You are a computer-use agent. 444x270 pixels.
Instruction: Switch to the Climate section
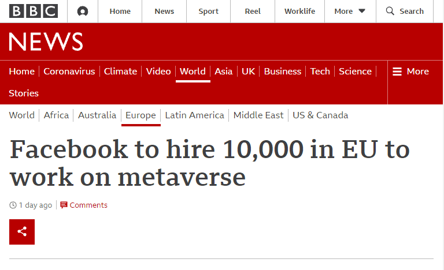pyautogui.click(x=120, y=72)
